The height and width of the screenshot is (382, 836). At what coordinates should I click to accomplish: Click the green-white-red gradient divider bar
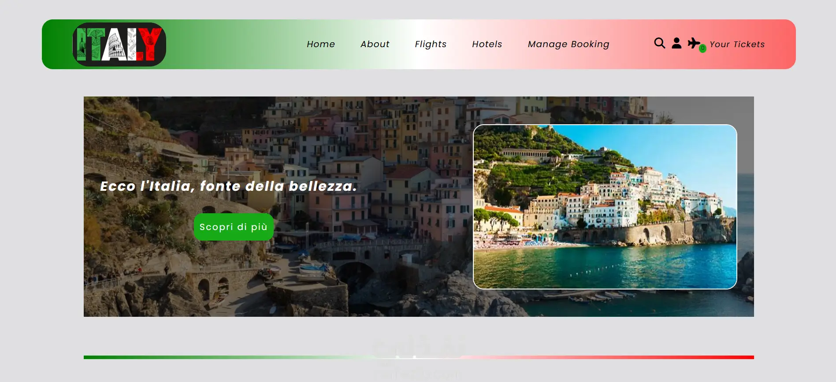click(419, 357)
